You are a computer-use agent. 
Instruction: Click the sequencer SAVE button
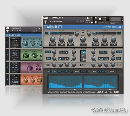point(66,71)
